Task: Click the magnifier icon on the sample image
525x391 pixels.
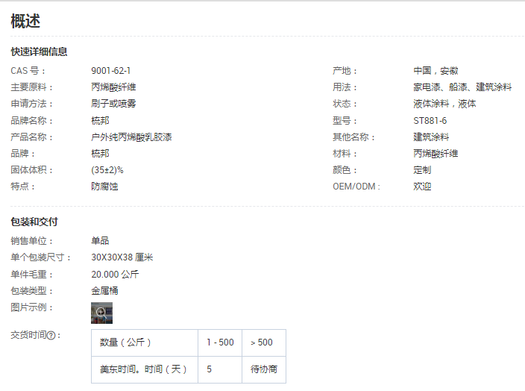Action: tap(101, 313)
